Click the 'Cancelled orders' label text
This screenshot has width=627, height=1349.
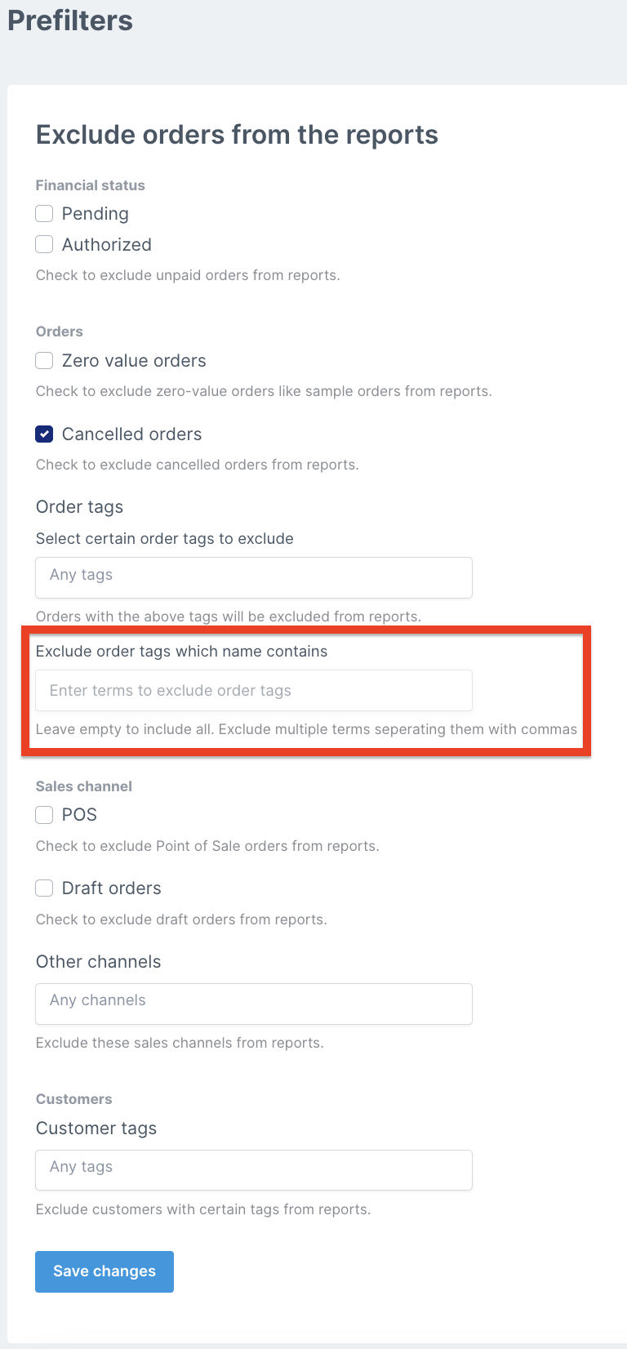131,434
